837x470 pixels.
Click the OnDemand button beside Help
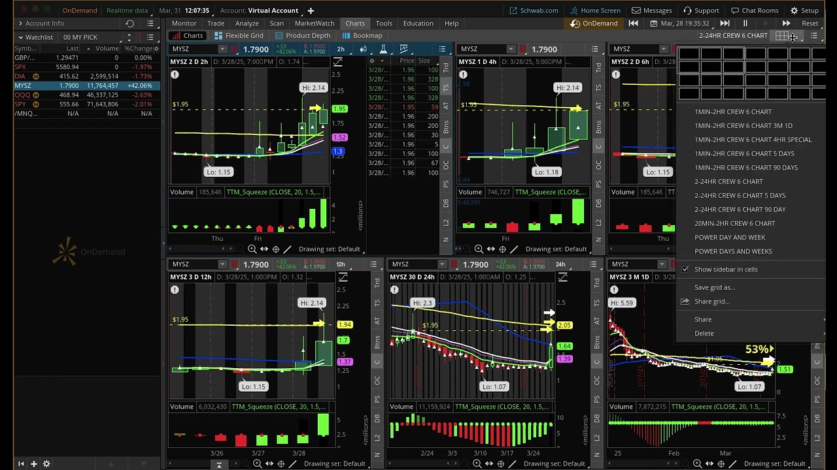tap(594, 23)
